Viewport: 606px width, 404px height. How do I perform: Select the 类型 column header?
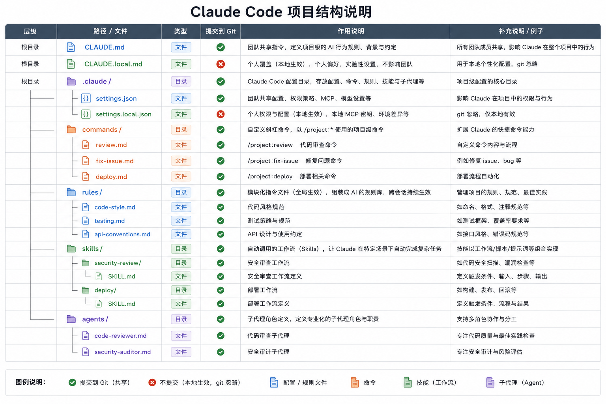(x=181, y=31)
